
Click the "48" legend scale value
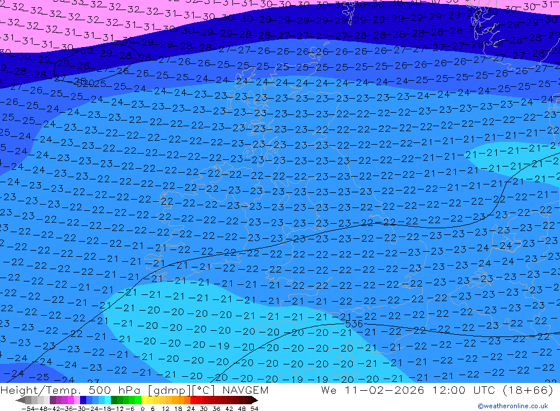[x=242, y=409]
